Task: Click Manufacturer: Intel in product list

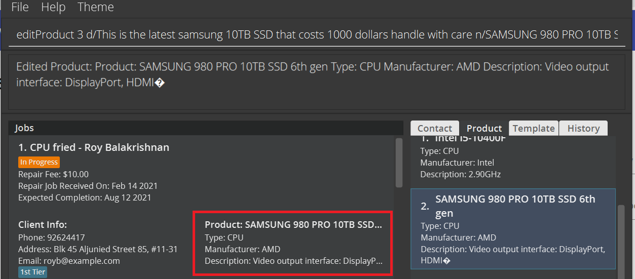Action: coord(457,163)
